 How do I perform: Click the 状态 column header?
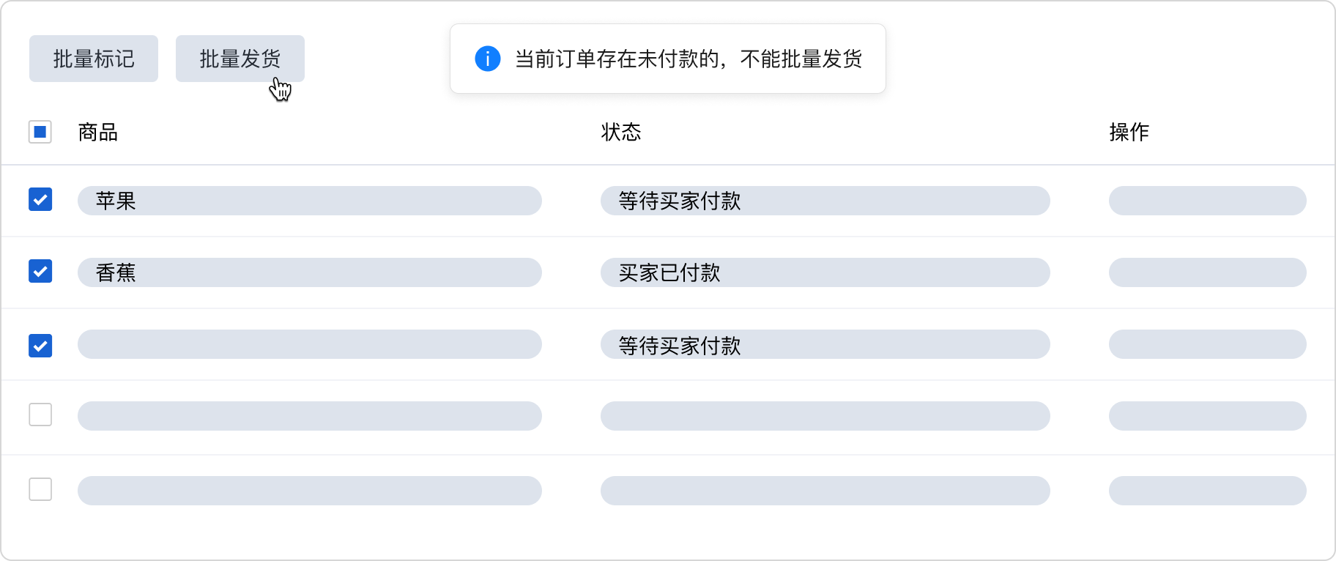click(x=621, y=132)
